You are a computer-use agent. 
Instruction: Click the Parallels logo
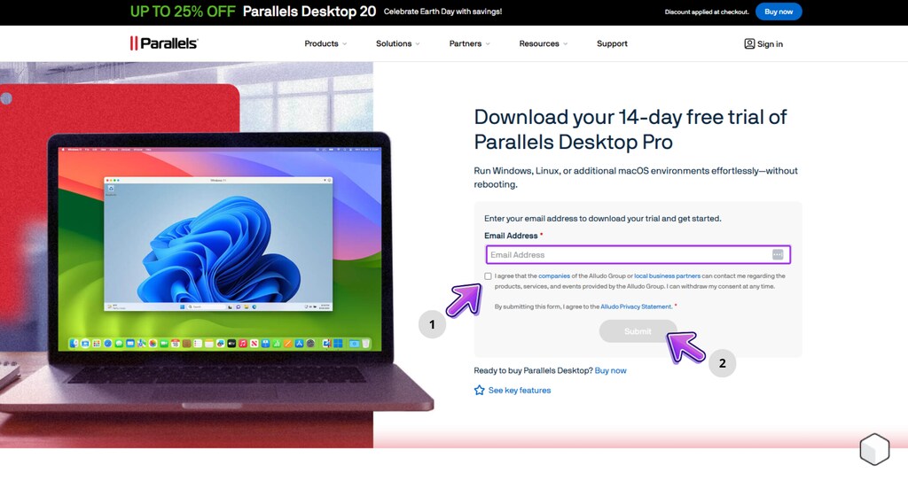tap(164, 43)
